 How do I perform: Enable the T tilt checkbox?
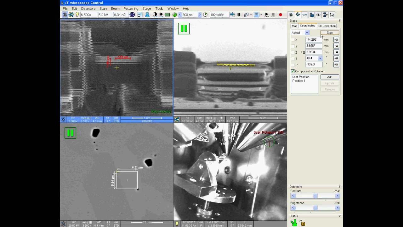click(293, 58)
